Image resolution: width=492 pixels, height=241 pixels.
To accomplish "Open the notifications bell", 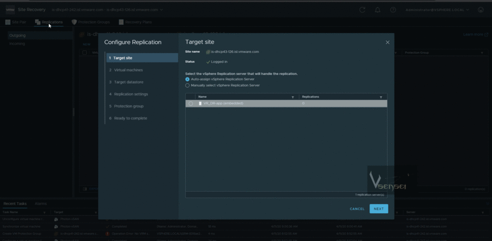I will click(x=378, y=10).
